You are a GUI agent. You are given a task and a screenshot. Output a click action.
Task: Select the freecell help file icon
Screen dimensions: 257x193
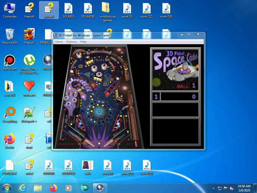(29, 10)
